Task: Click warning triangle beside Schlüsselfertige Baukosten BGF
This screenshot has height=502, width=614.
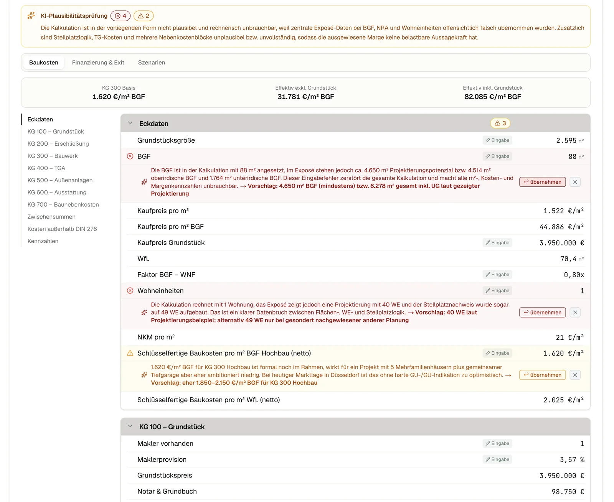Action: tap(130, 353)
